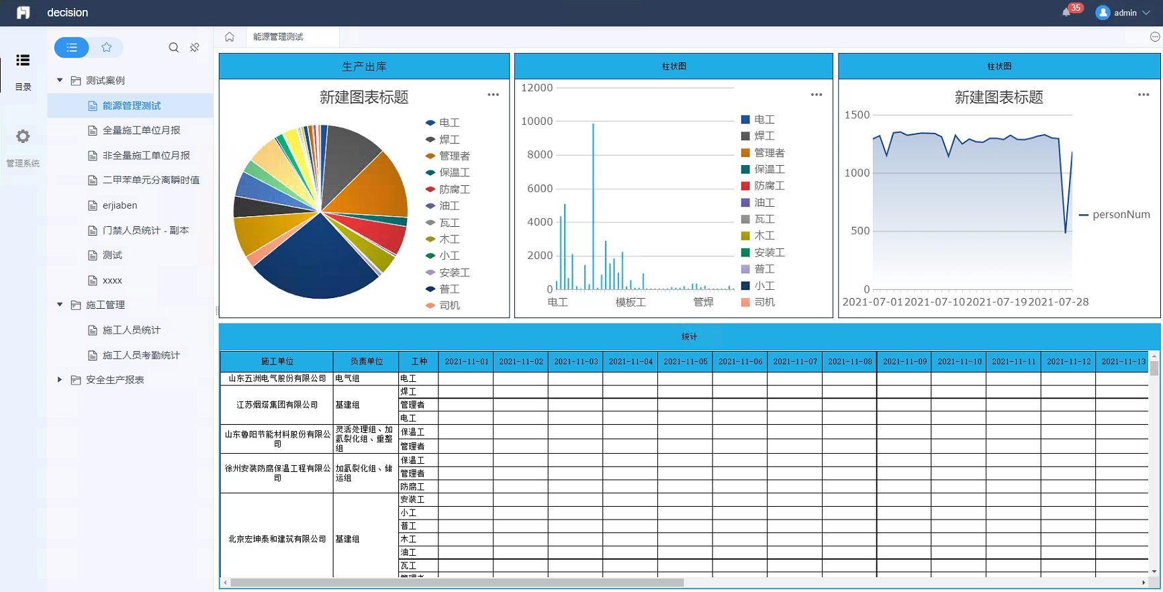1163x592 pixels.
Task: Open pie chart more options ellipsis
Action: (x=493, y=95)
